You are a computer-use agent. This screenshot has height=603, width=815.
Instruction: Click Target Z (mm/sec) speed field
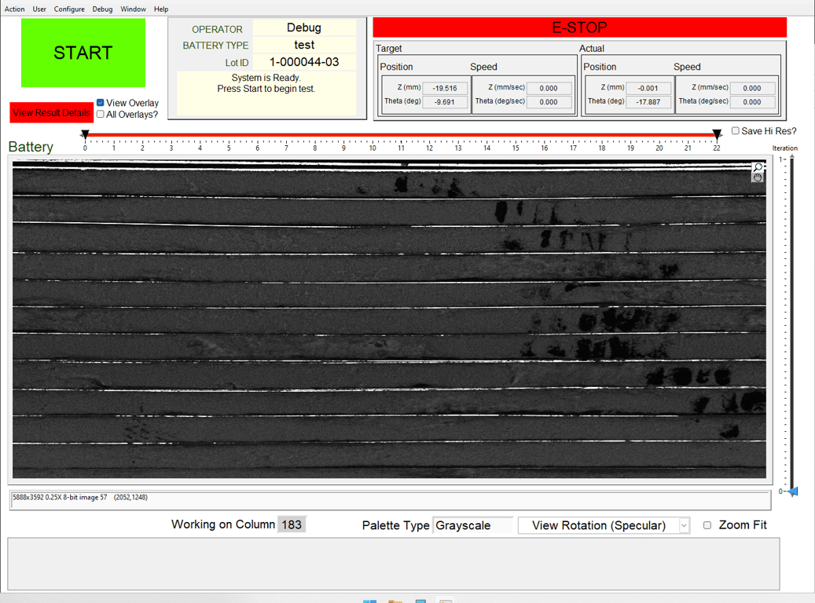pyautogui.click(x=549, y=88)
